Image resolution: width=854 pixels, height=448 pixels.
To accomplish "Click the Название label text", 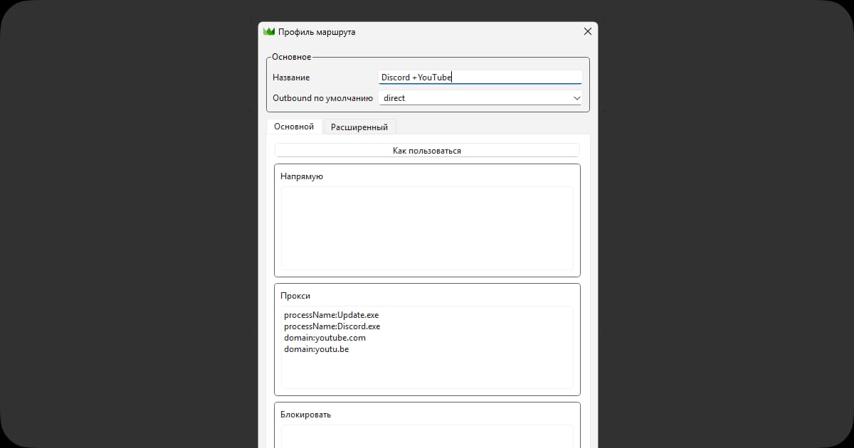I will tap(291, 78).
